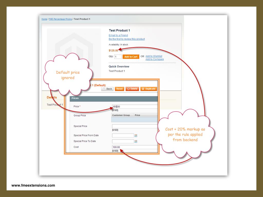This screenshot has width=263, height=197.
Task: Click Add to Wishlist link
Action: tap(154, 56)
